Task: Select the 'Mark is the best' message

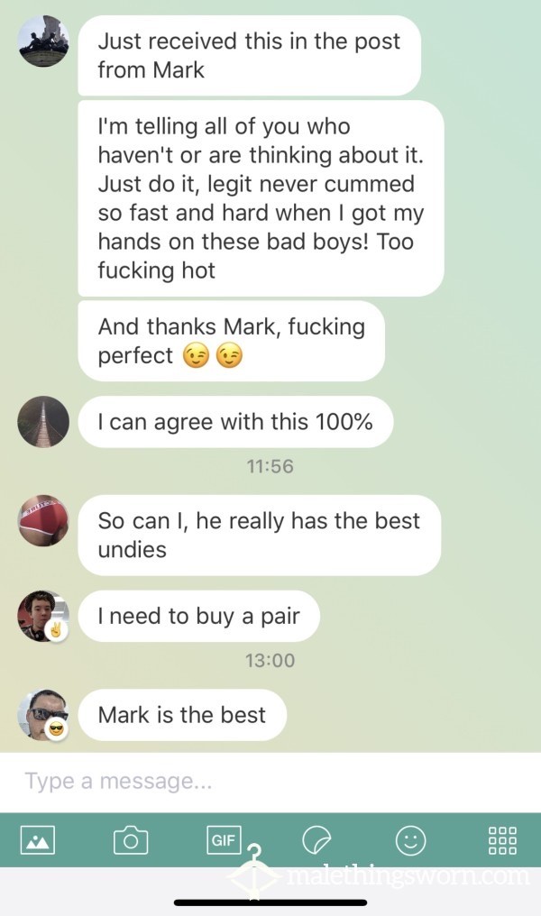Action: 182,715
